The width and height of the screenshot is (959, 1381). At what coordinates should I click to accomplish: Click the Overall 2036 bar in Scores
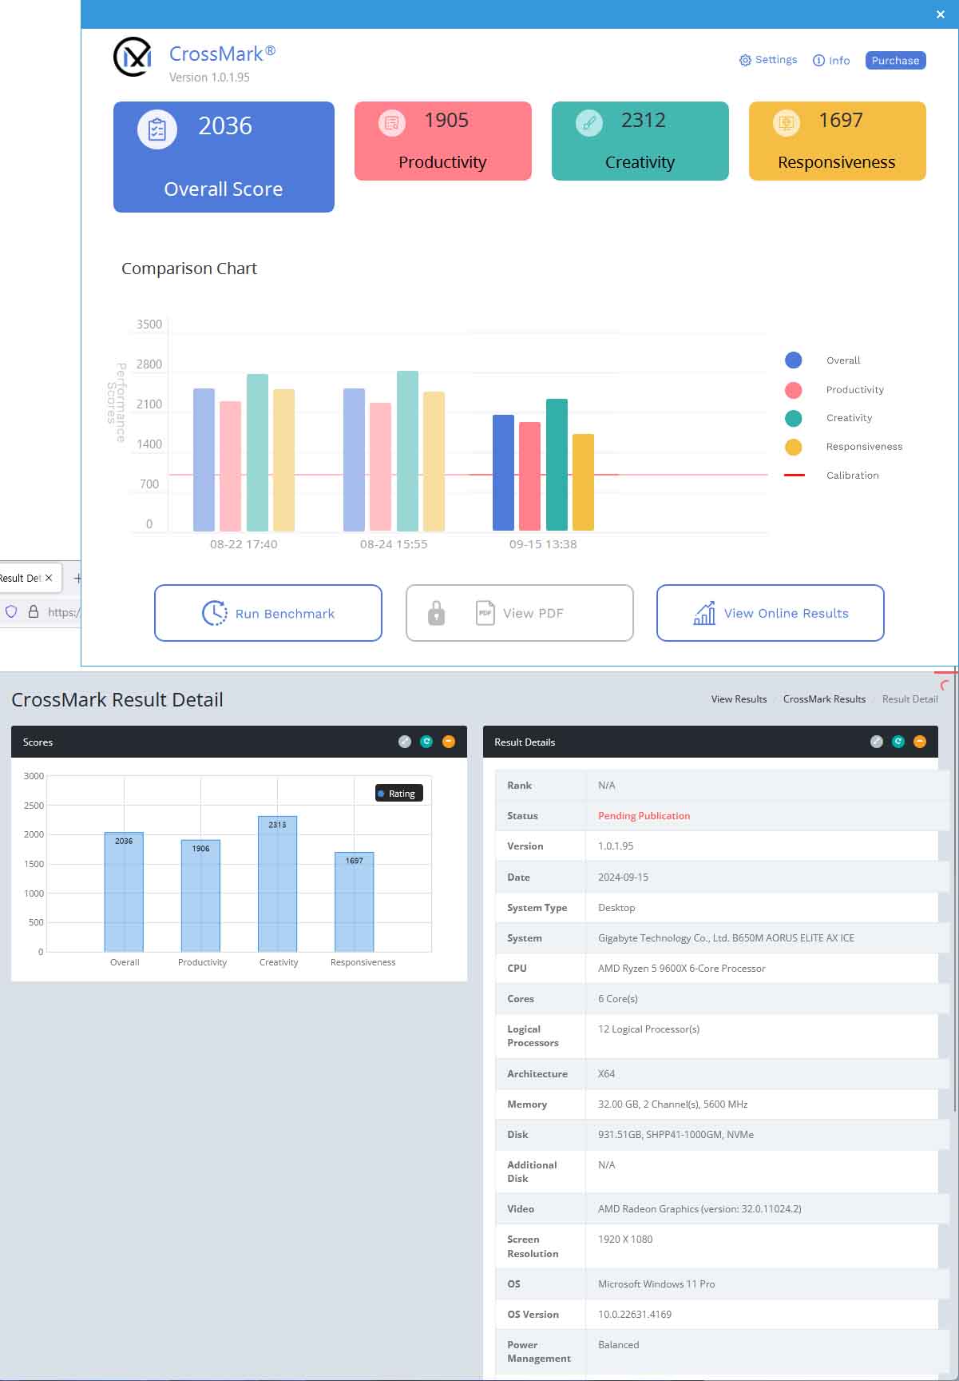point(124,892)
